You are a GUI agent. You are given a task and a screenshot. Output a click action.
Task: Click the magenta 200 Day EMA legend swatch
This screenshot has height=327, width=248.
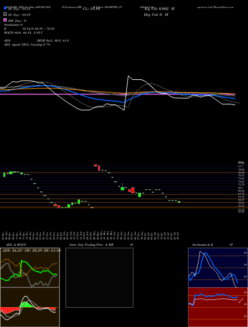5,20
